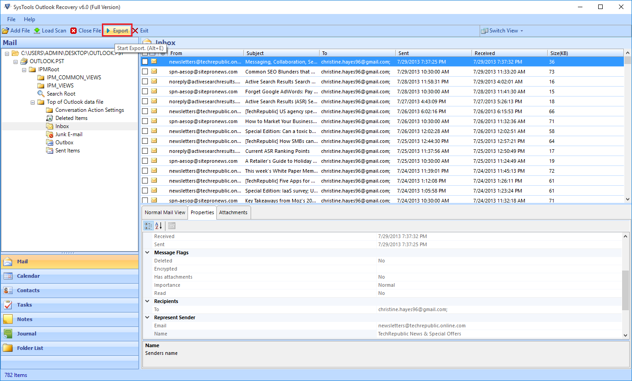Tick checkbox for Current ASR Ranking Points email
The image size is (632, 381).
tap(145, 151)
